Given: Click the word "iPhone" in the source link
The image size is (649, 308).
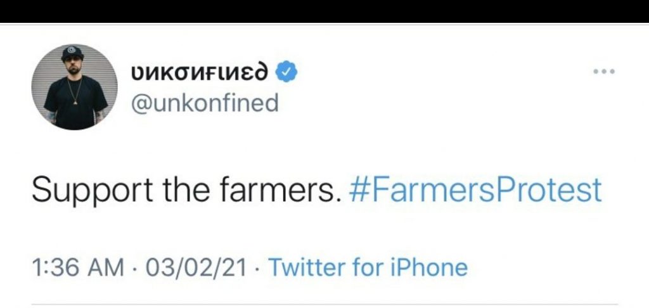Looking at the screenshot, I should pos(430,267).
